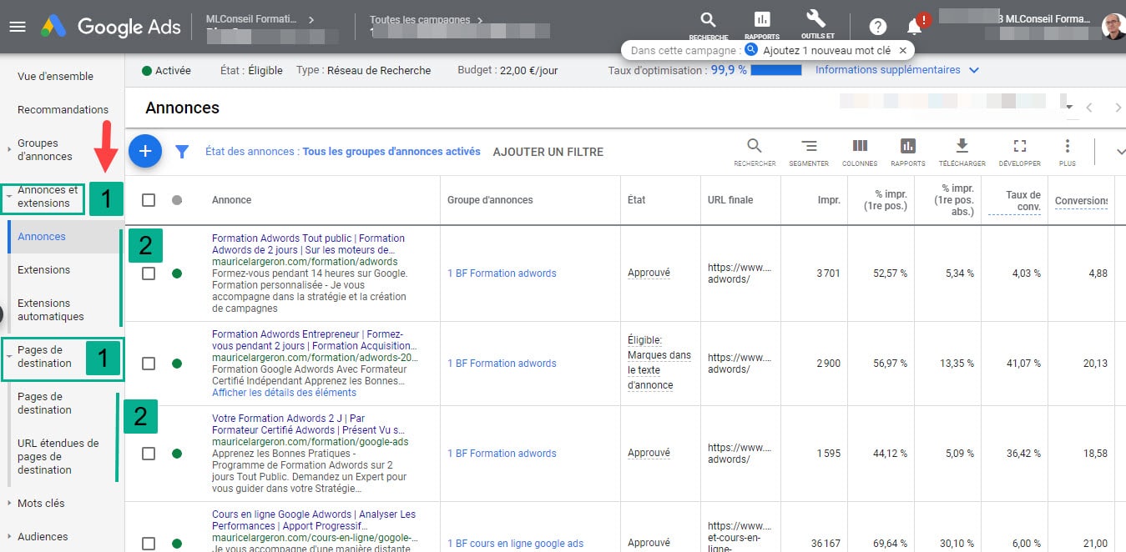Go to next date range arrow
The height and width of the screenshot is (552, 1126).
[x=1118, y=108]
